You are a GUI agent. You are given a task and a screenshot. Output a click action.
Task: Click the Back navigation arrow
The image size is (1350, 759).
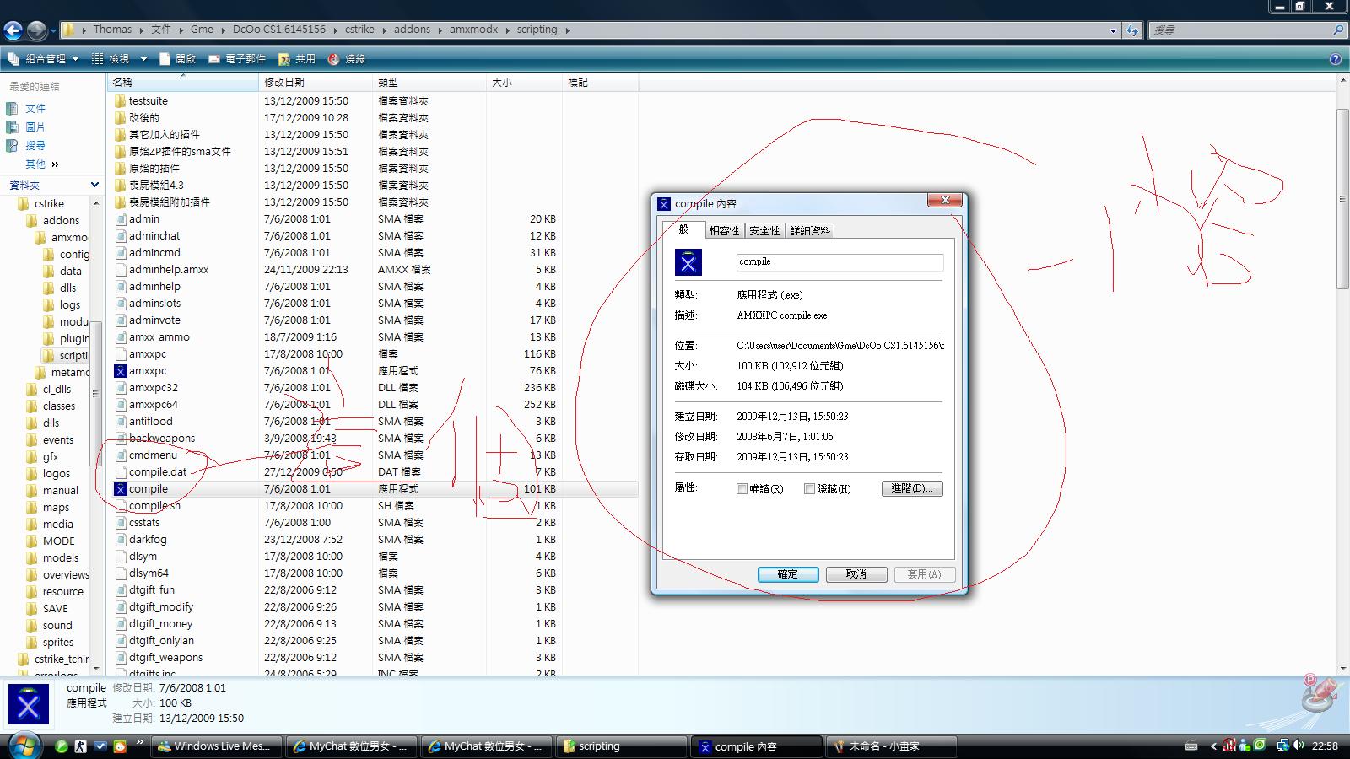[13, 31]
